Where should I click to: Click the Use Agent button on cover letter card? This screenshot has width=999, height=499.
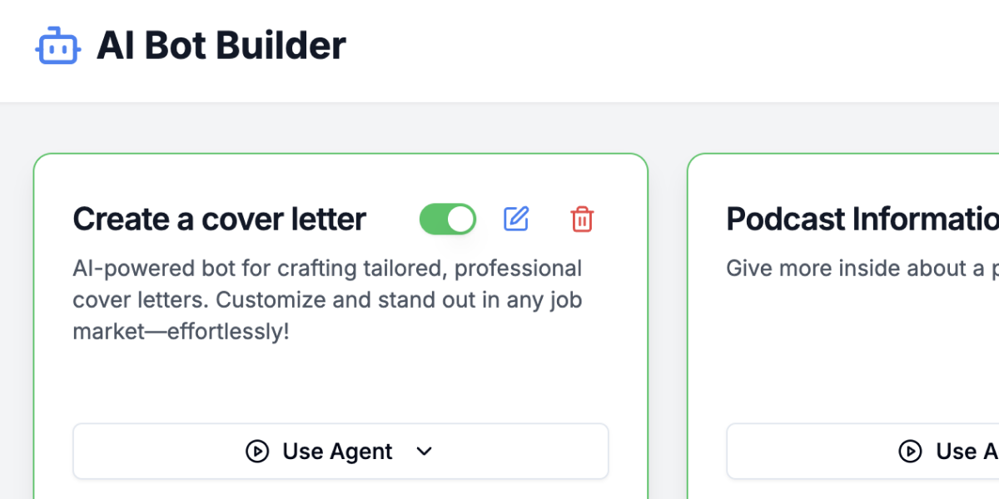(340, 452)
